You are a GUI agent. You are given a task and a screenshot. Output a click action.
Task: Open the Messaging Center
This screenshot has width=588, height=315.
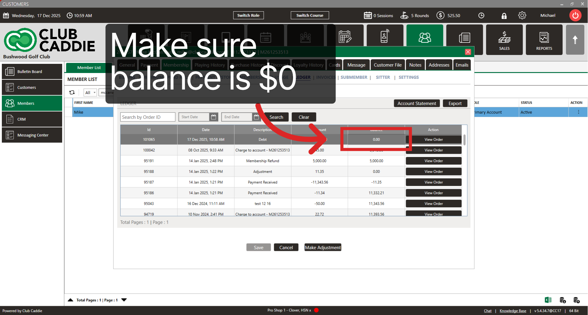(32, 135)
